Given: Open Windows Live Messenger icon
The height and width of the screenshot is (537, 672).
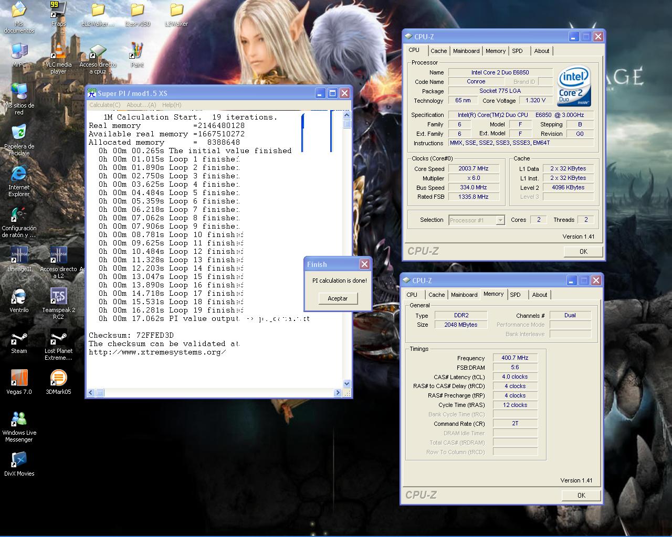Looking at the screenshot, I should [x=19, y=420].
